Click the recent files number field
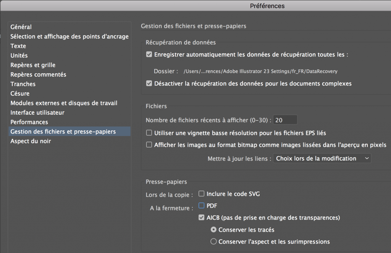This screenshot has height=253, width=391. coord(285,120)
